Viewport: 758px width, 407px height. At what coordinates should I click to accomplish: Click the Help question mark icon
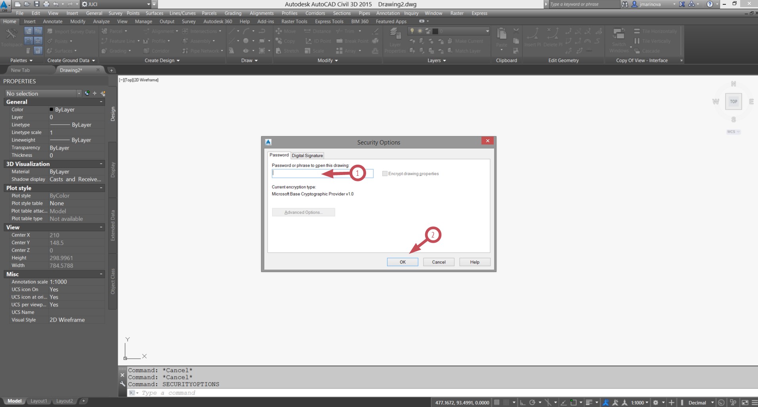pyautogui.click(x=710, y=4)
